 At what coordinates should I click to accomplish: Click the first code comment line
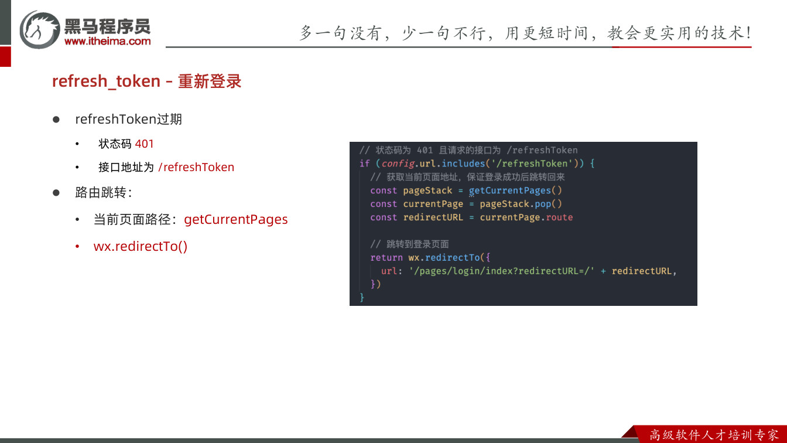coord(468,150)
